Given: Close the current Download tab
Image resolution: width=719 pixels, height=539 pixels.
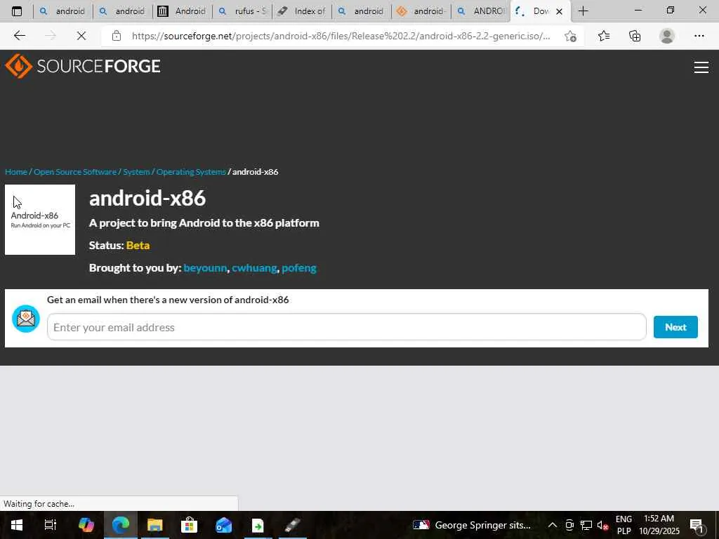Looking at the screenshot, I should click(x=559, y=11).
